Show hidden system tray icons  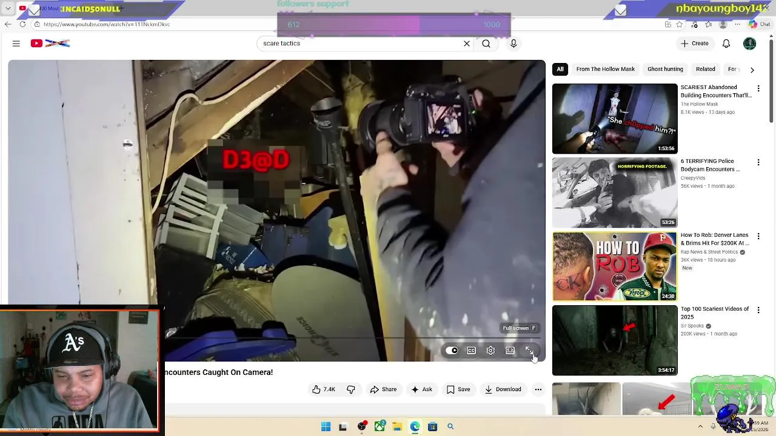[700, 426]
